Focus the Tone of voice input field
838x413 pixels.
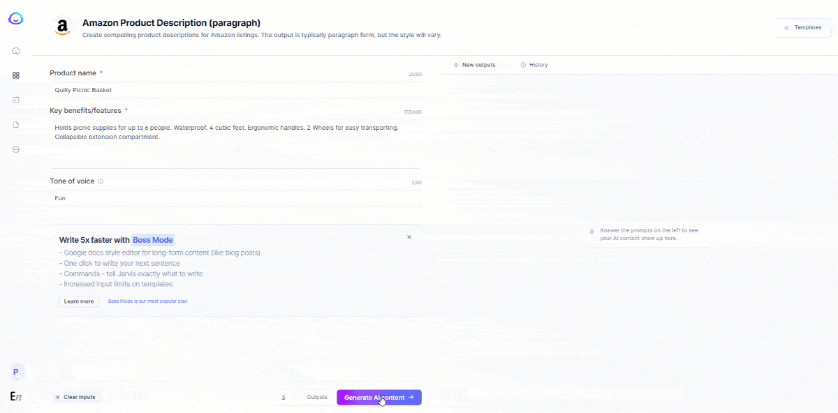[x=236, y=198]
